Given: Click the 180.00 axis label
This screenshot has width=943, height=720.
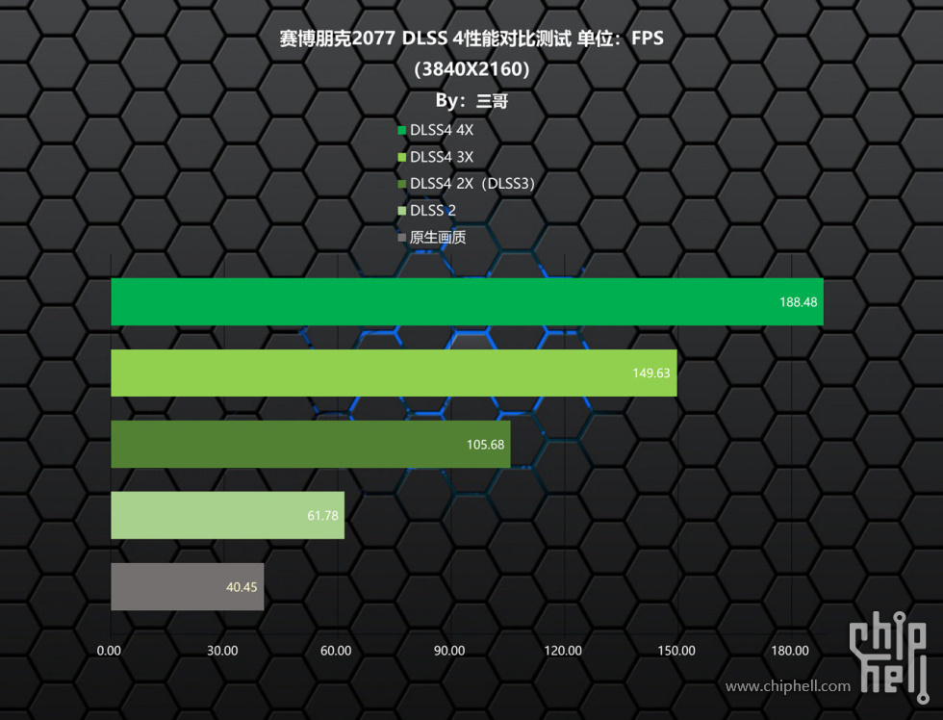Looking at the screenshot, I should pyautogui.click(x=790, y=651).
